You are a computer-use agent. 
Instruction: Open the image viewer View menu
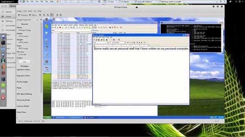[30, 11]
